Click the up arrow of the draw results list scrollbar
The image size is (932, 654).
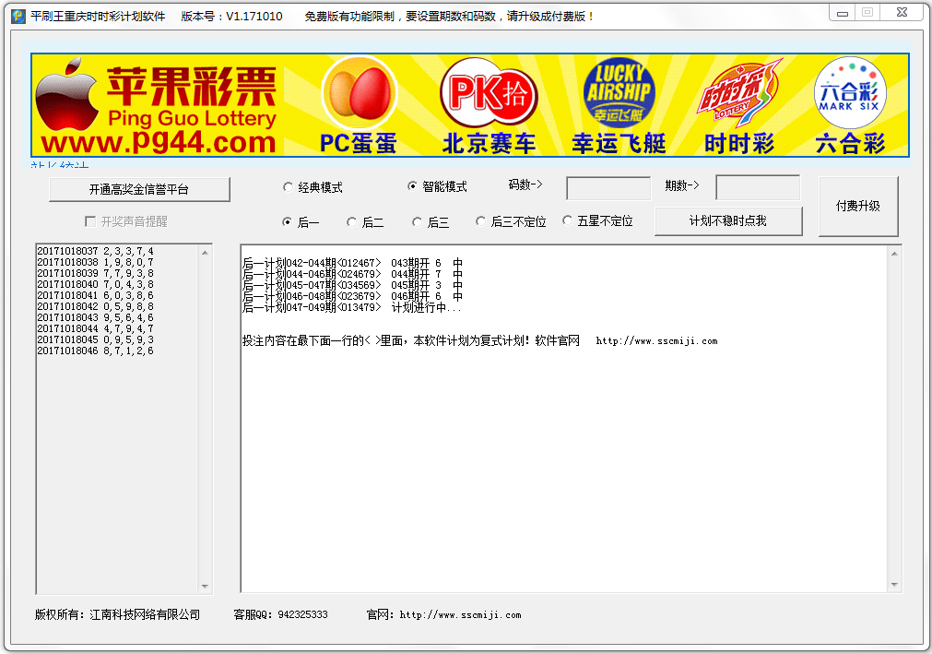pyautogui.click(x=205, y=253)
